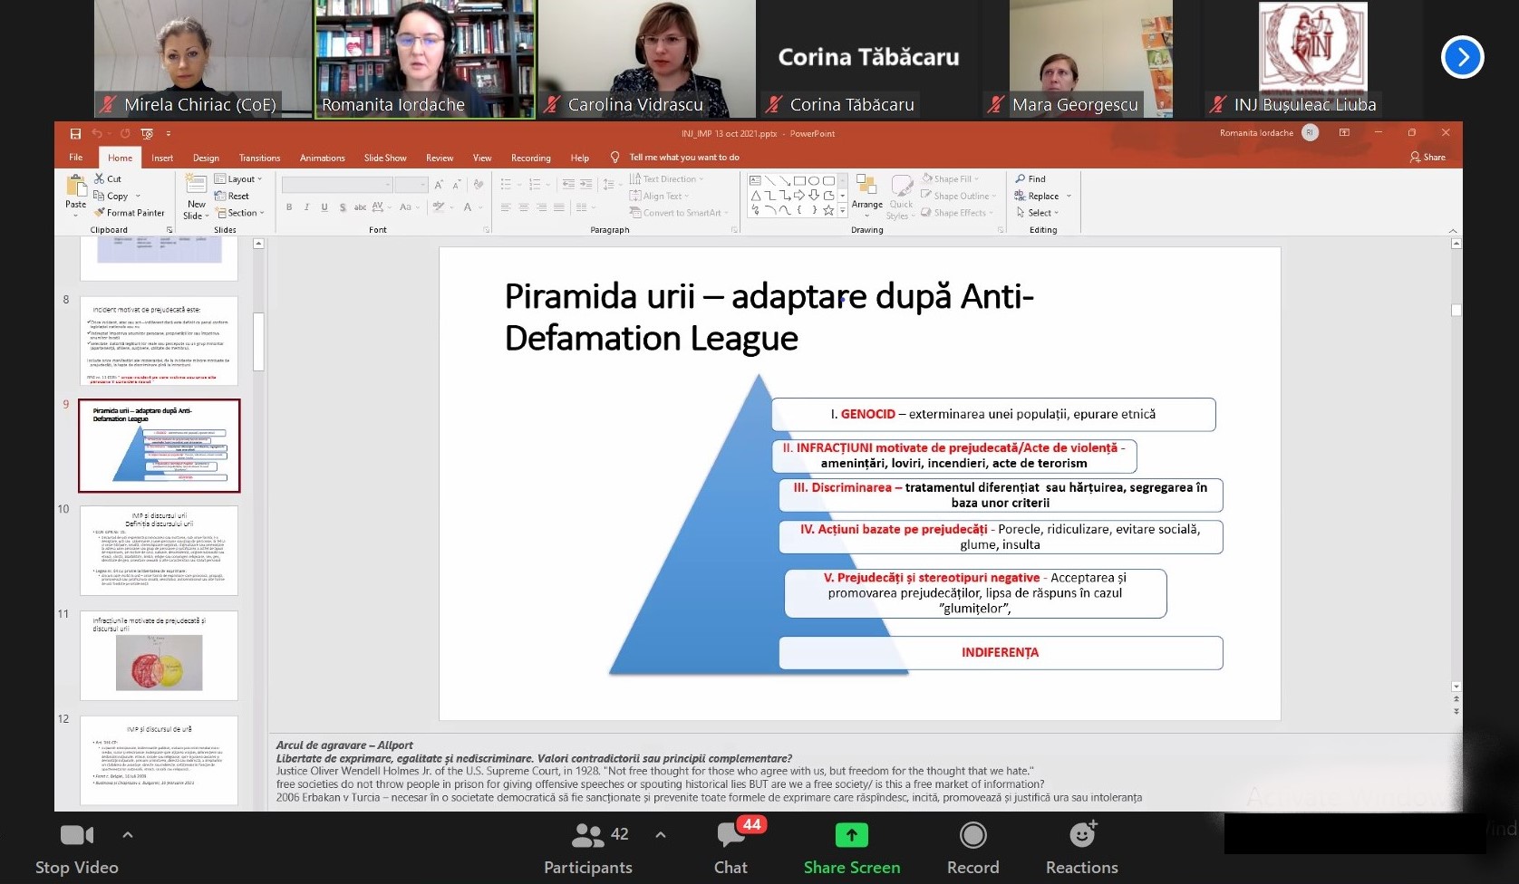Screen dimensions: 1519x884
Task: Open Zoom Chat with 44 unread
Action: [x=731, y=849]
